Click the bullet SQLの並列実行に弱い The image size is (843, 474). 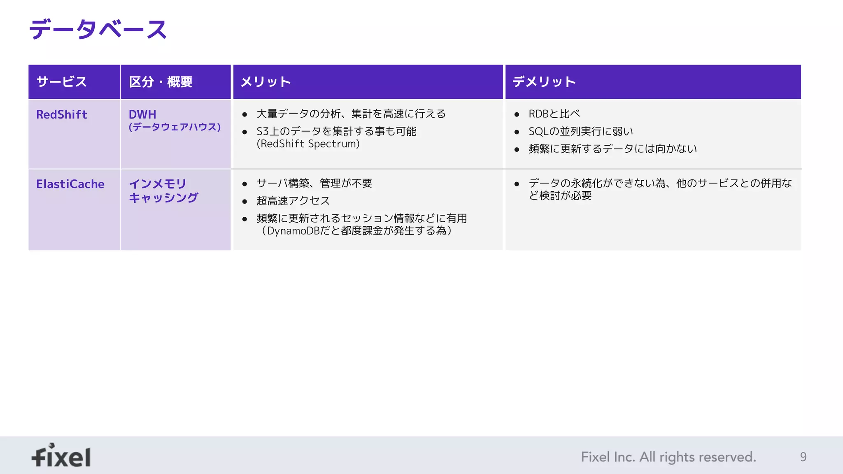580,131
